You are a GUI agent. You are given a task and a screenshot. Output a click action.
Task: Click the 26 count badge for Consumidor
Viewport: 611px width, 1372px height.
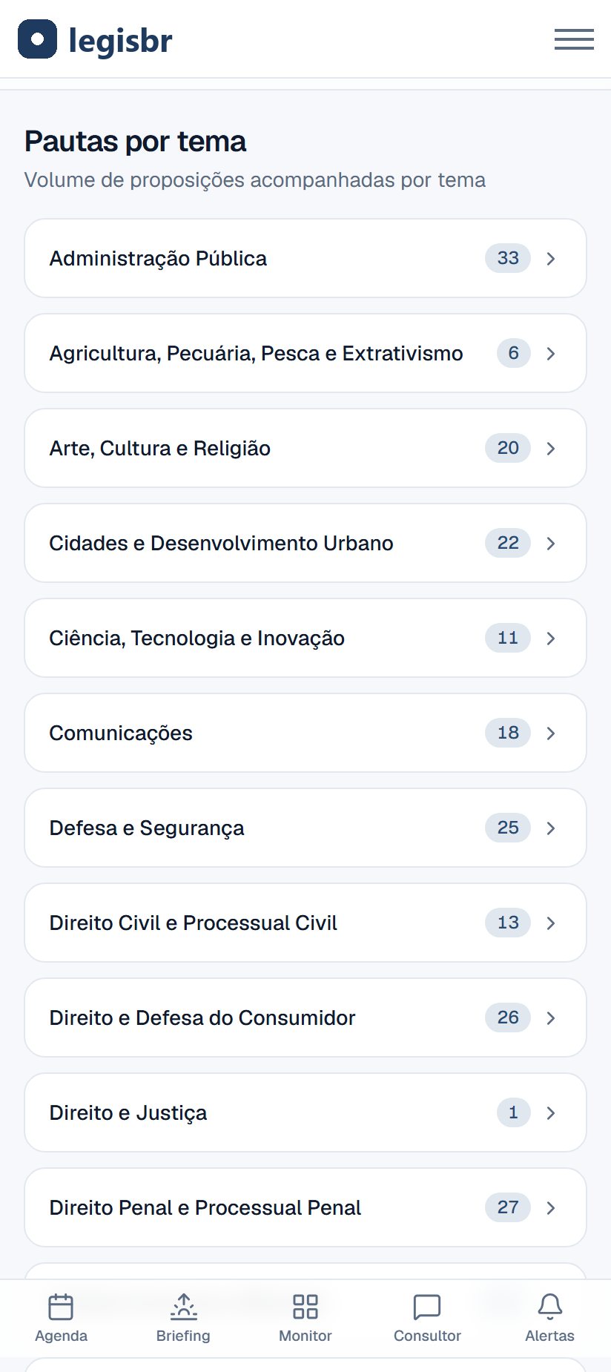point(508,1018)
